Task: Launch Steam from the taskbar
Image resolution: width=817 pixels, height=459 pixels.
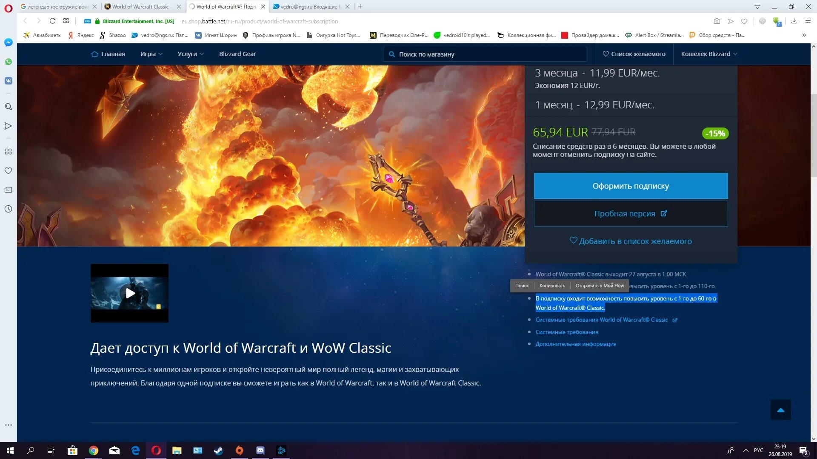Action: pyautogui.click(x=218, y=450)
